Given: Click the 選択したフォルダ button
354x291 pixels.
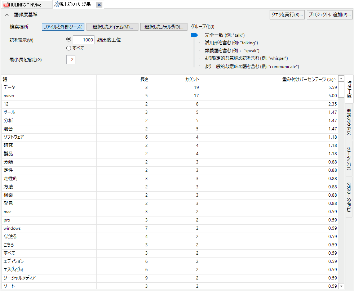Looking at the screenshot, I should tap(164, 27).
